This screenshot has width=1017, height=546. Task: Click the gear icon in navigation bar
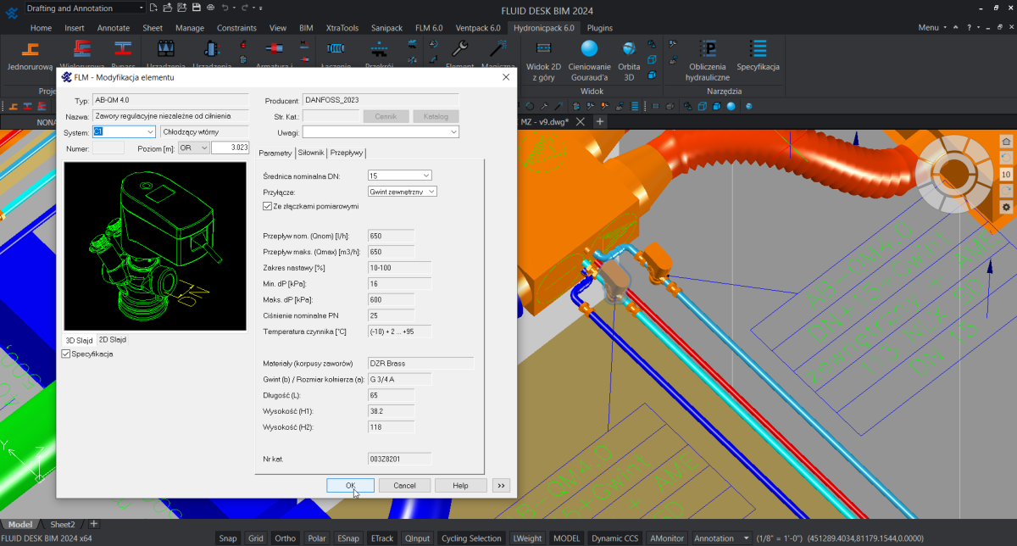pos(1006,207)
